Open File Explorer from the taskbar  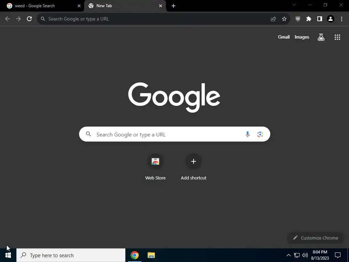tap(151, 255)
